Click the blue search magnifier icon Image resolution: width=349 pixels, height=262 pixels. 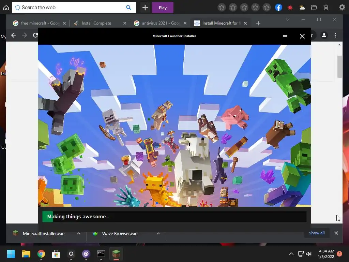click(x=128, y=8)
